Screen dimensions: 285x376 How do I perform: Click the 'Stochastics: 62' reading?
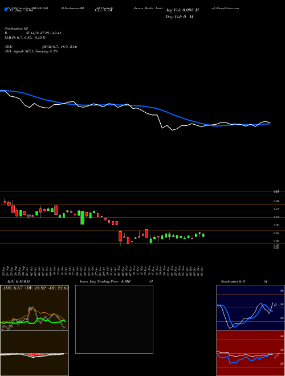(17, 28)
